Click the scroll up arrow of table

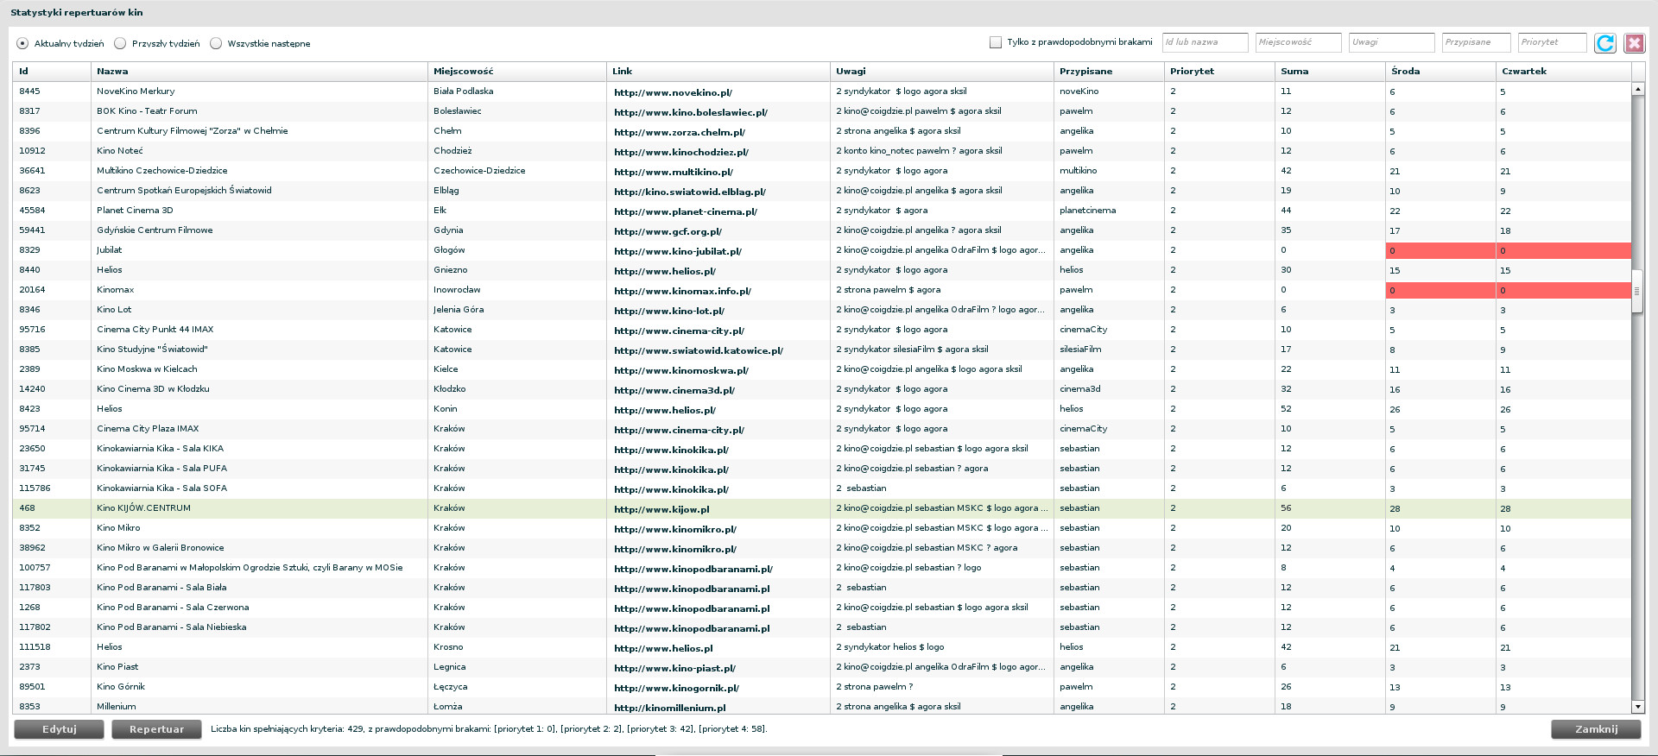click(1637, 89)
